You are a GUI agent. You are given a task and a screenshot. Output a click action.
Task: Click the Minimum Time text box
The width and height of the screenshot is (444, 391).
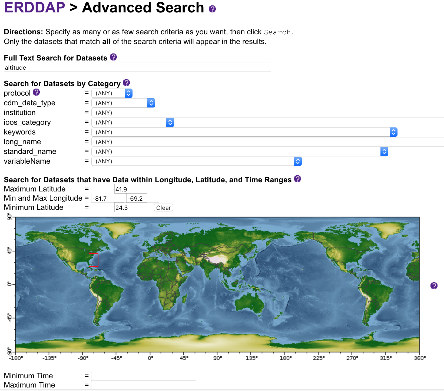[x=143, y=376]
